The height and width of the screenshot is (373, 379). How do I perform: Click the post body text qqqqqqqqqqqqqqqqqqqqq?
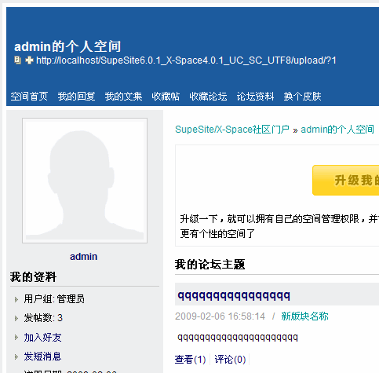coord(238,338)
